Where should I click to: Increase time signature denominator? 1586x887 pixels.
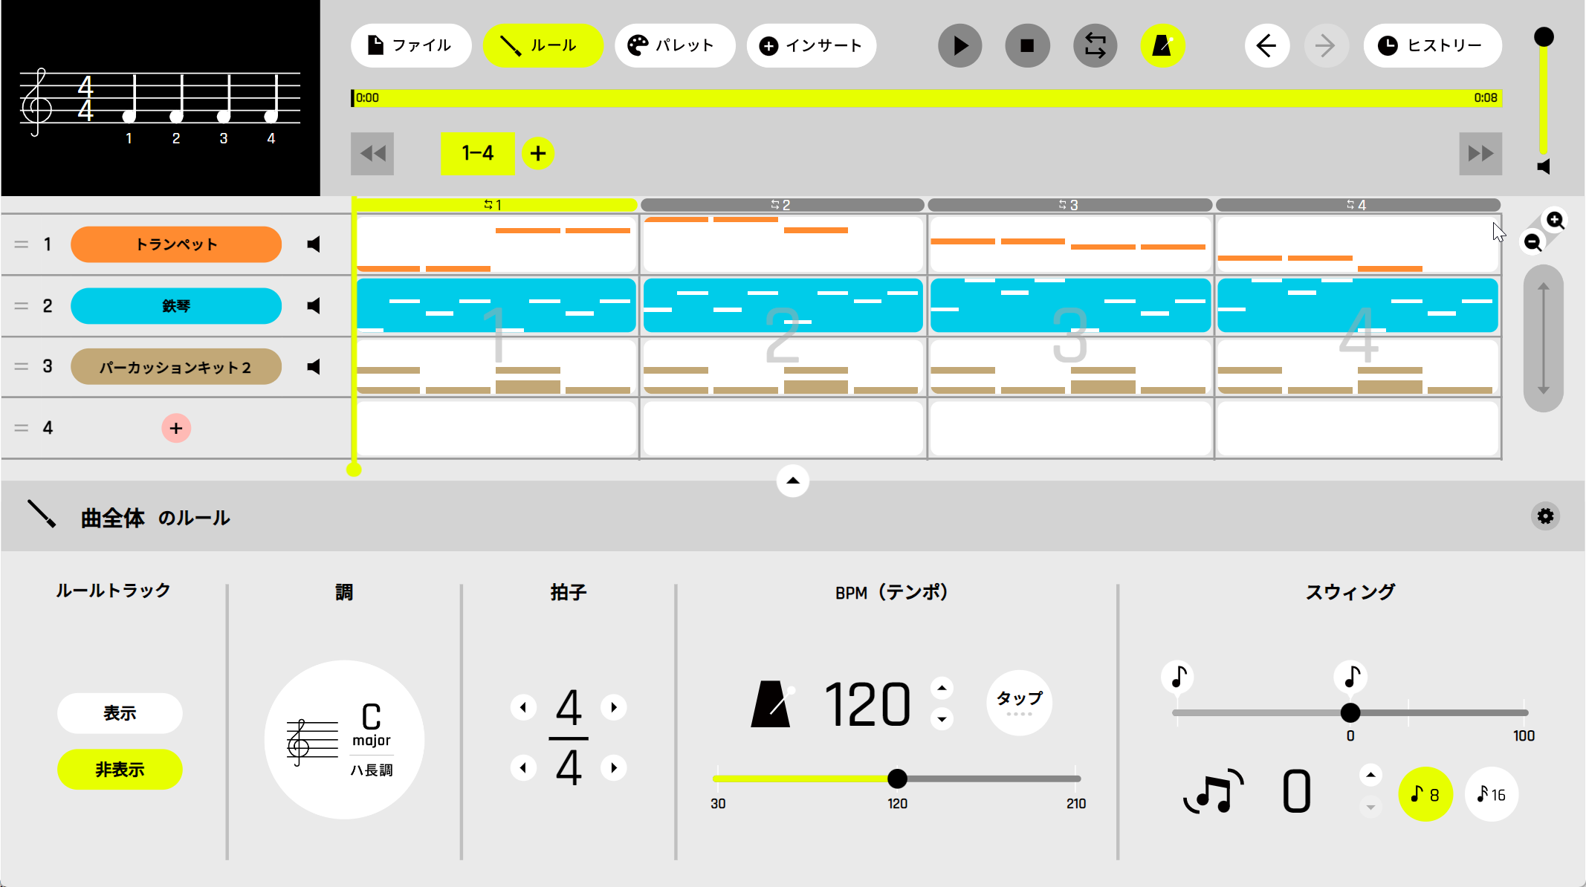pos(614,767)
